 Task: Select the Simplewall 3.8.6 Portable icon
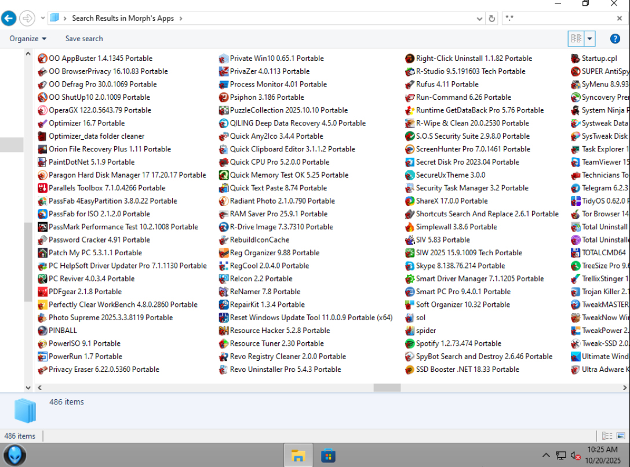409,227
